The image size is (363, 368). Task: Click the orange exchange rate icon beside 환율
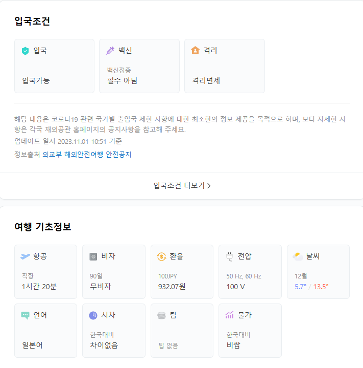click(161, 256)
